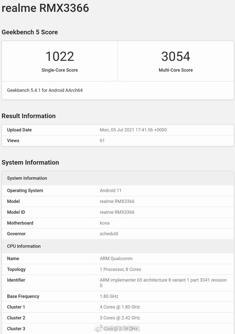Select the Multi-Core Score label

(x=175, y=70)
